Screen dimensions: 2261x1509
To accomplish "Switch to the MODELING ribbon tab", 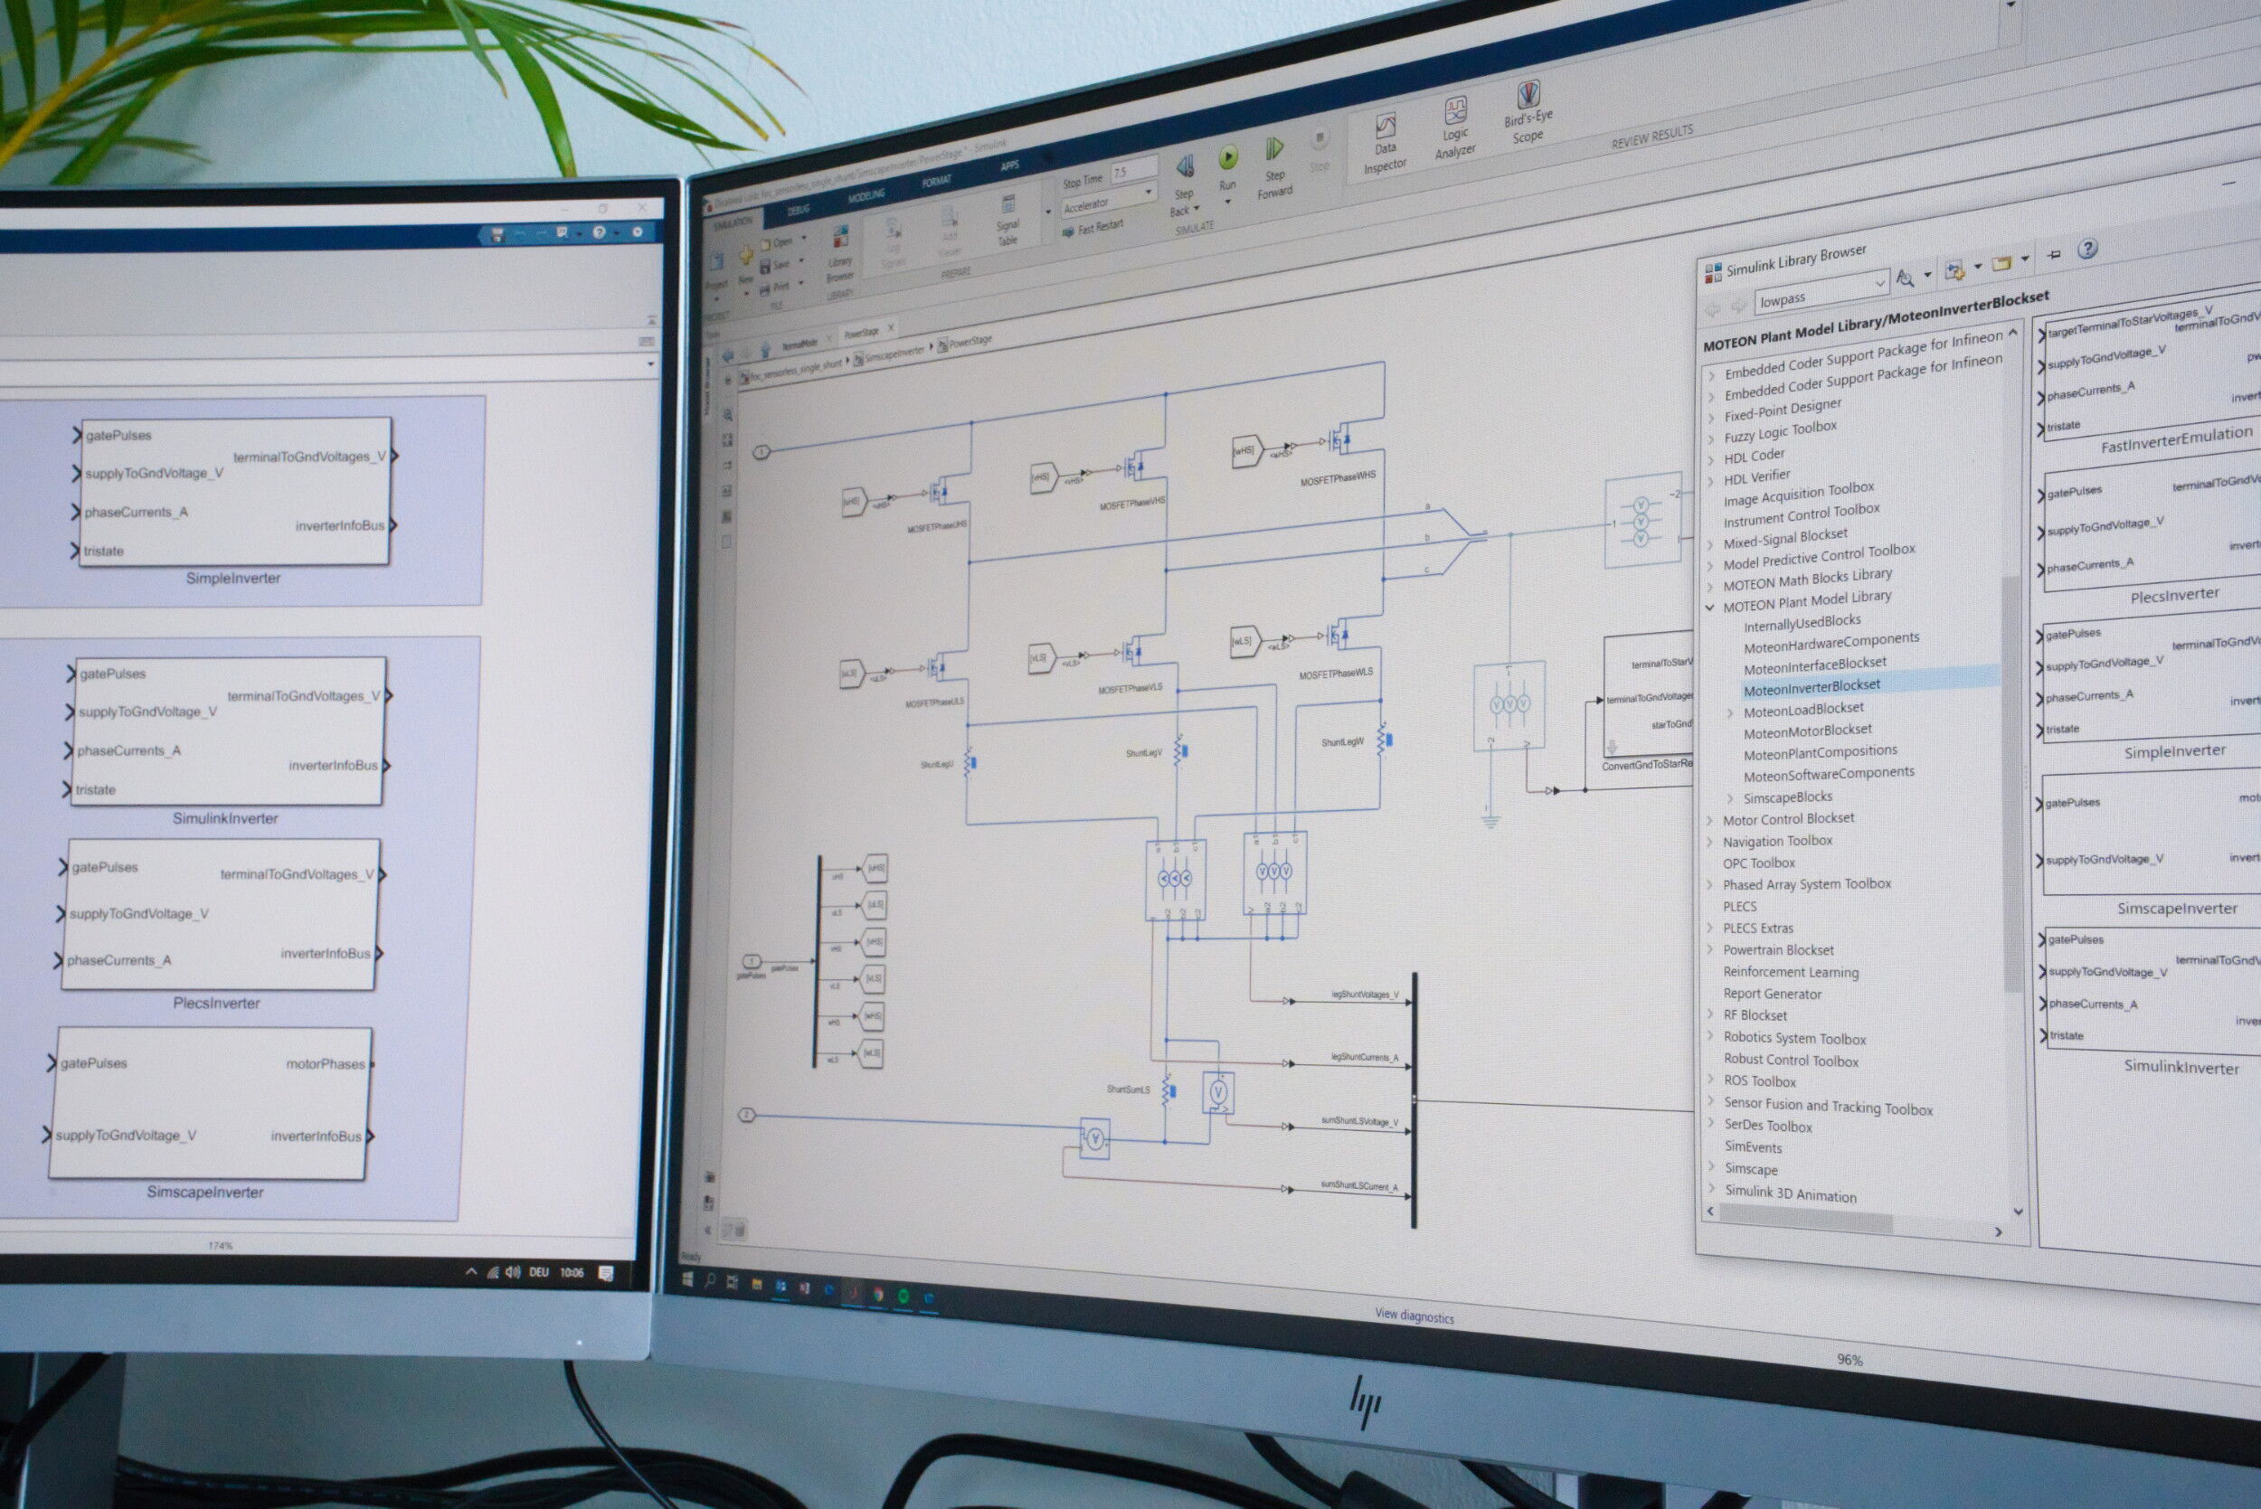I will 866,195.
